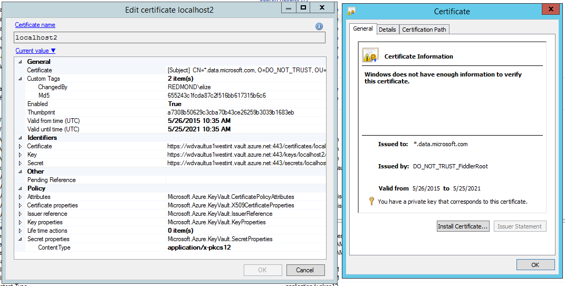Select the Thumbprint value a7308b50629c…

[x=231, y=112]
